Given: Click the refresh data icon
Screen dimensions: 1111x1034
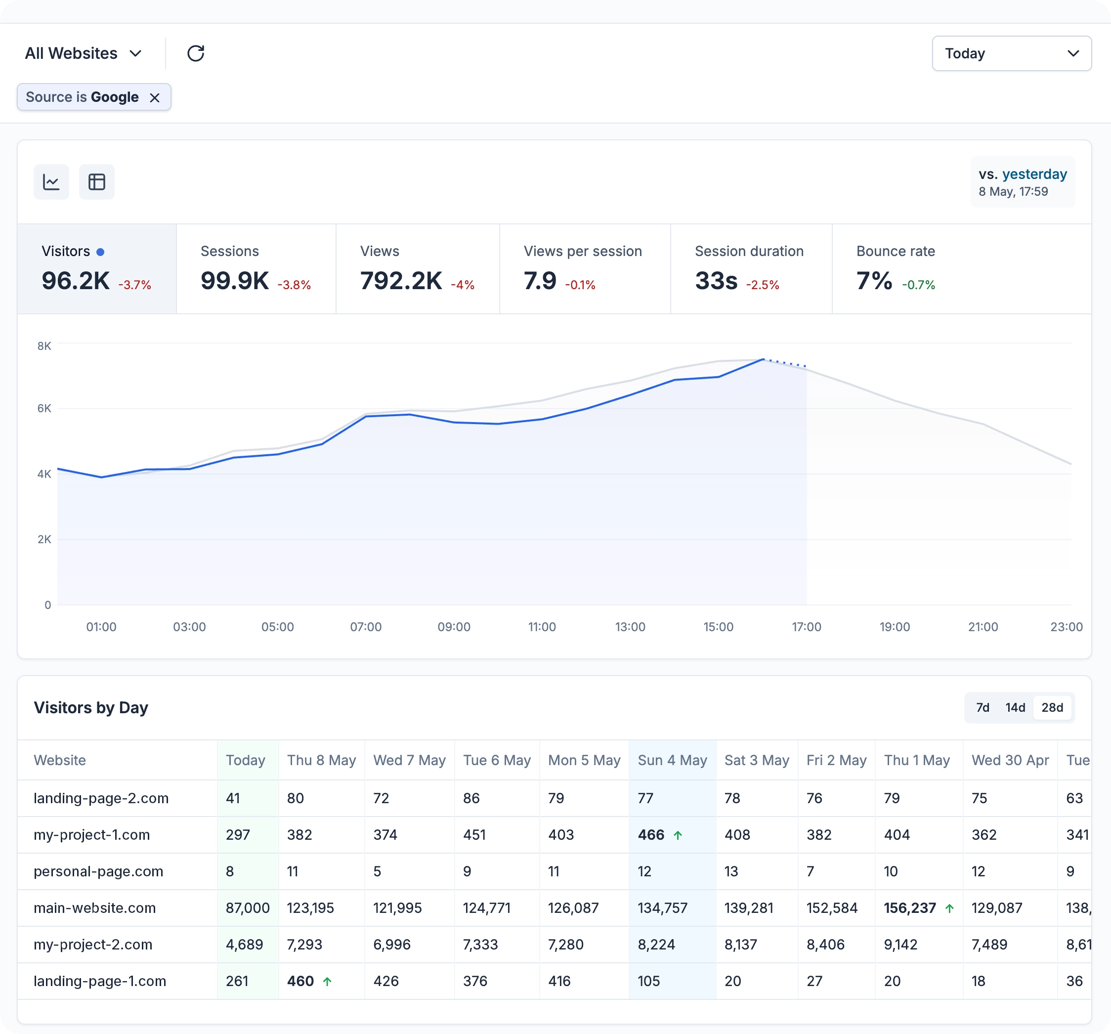Looking at the screenshot, I should click(196, 54).
